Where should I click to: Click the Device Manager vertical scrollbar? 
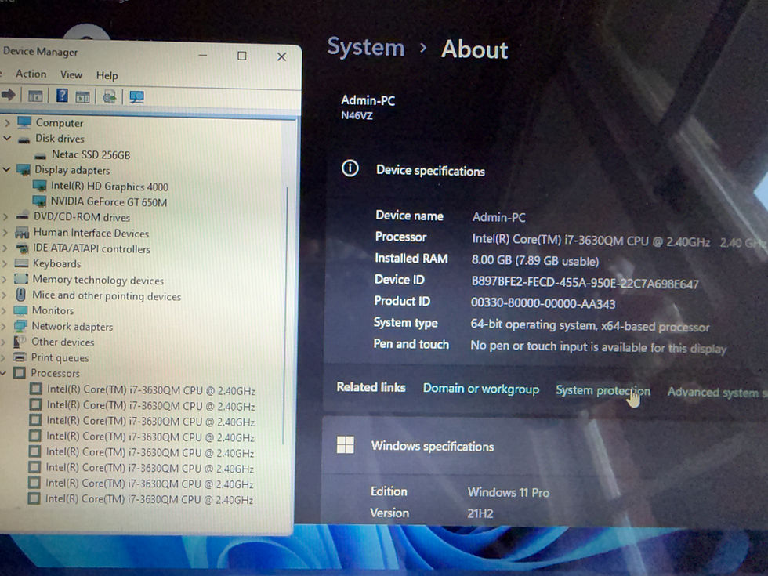[x=285, y=313]
